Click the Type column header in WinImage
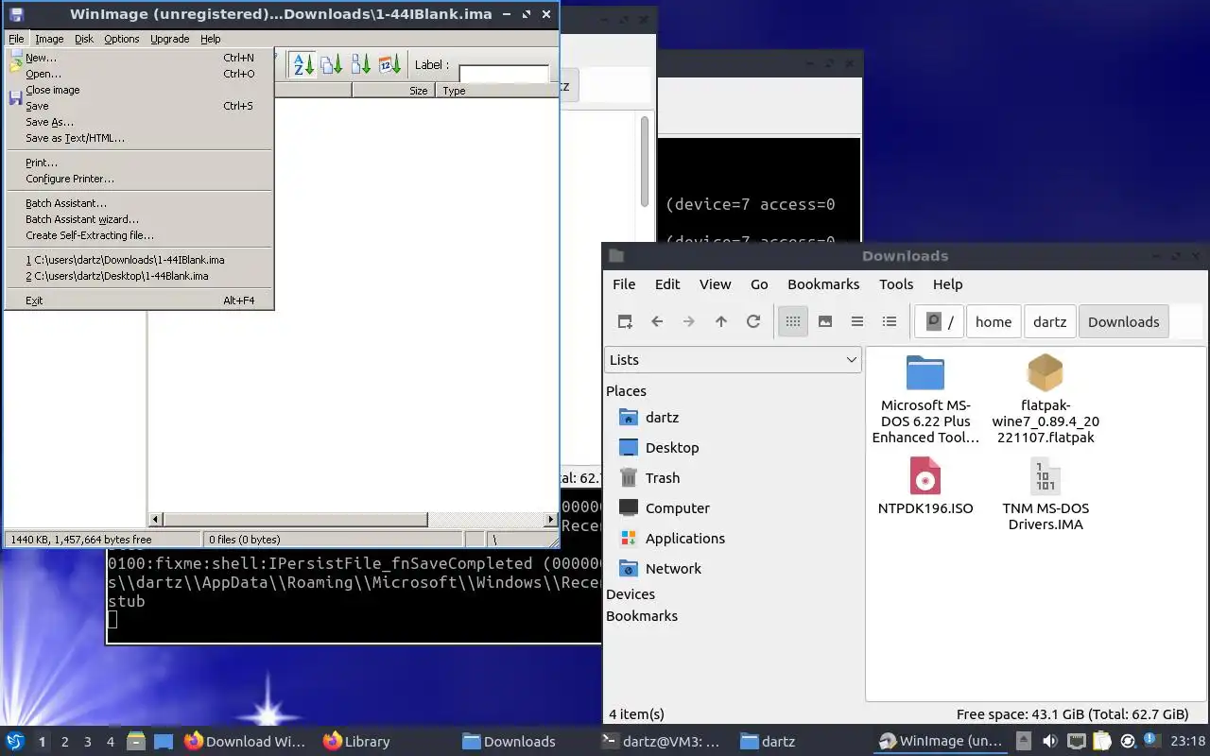1210x756 pixels. (x=495, y=91)
